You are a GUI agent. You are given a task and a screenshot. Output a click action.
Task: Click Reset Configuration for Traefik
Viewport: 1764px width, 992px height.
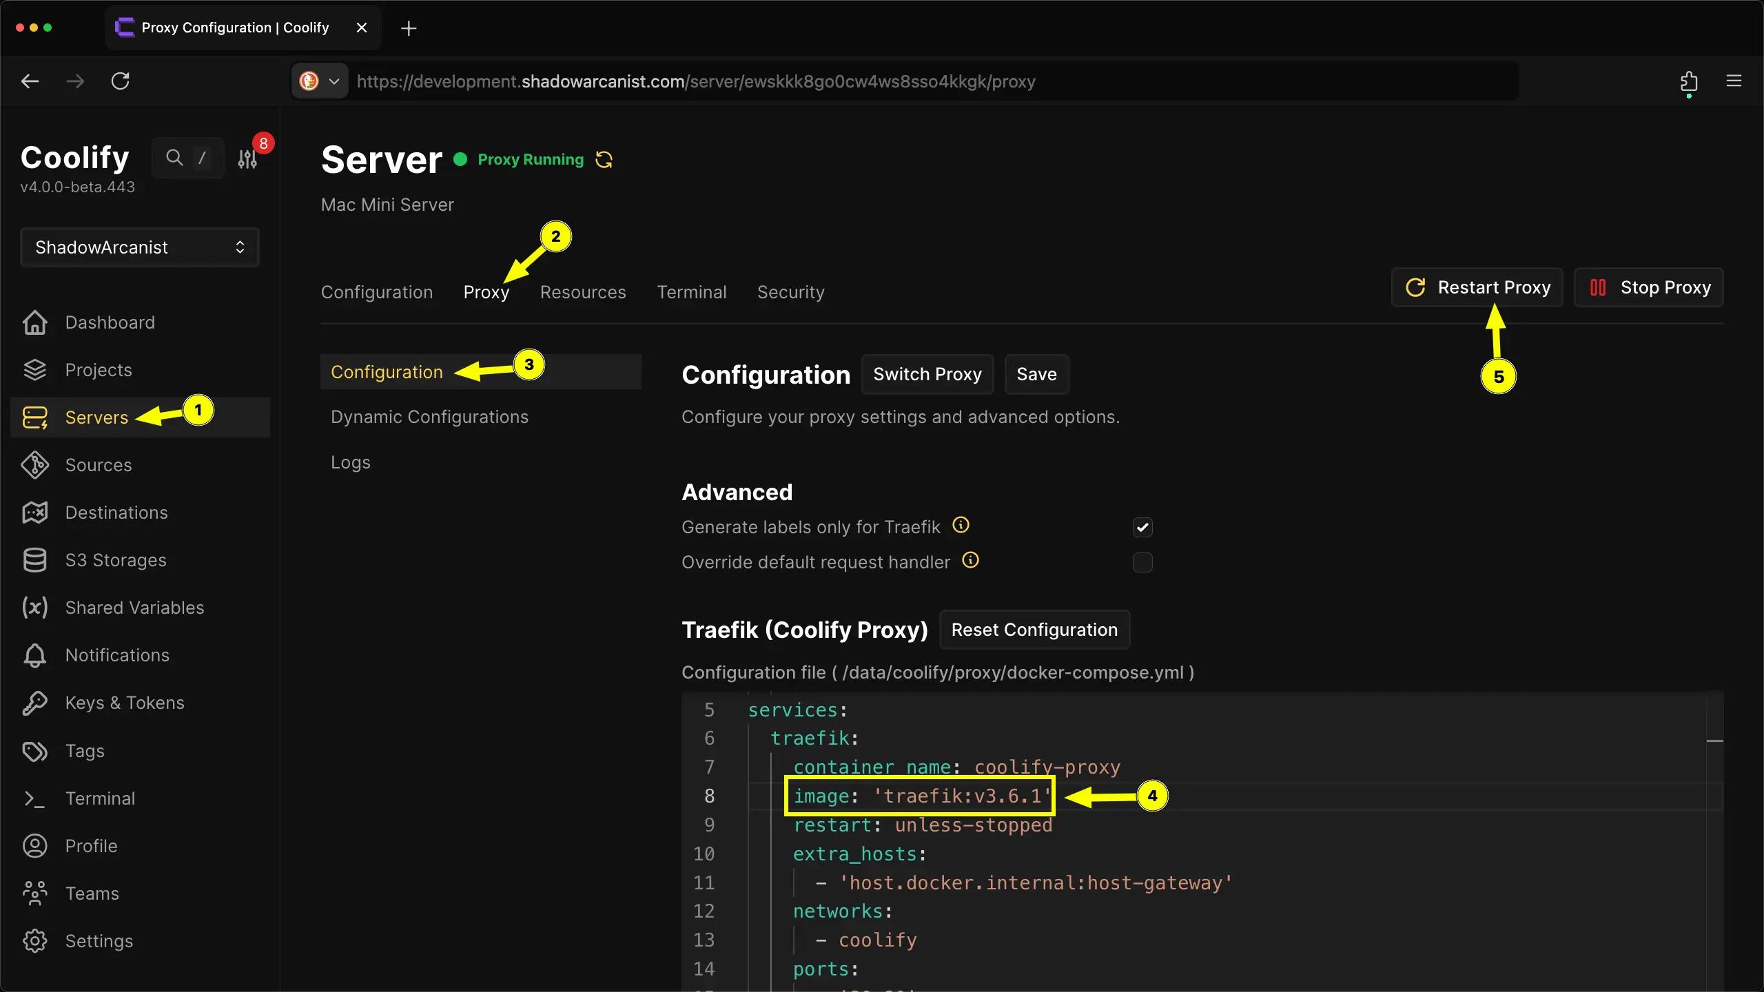[x=1034, y=629]
